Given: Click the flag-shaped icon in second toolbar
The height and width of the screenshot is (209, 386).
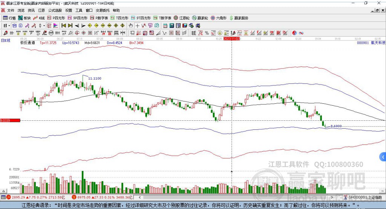Looking at the screenshot, I should point(56,26).
